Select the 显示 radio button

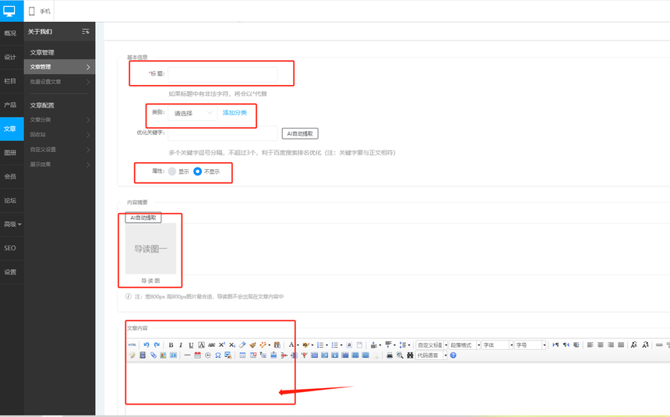(172, 171)
